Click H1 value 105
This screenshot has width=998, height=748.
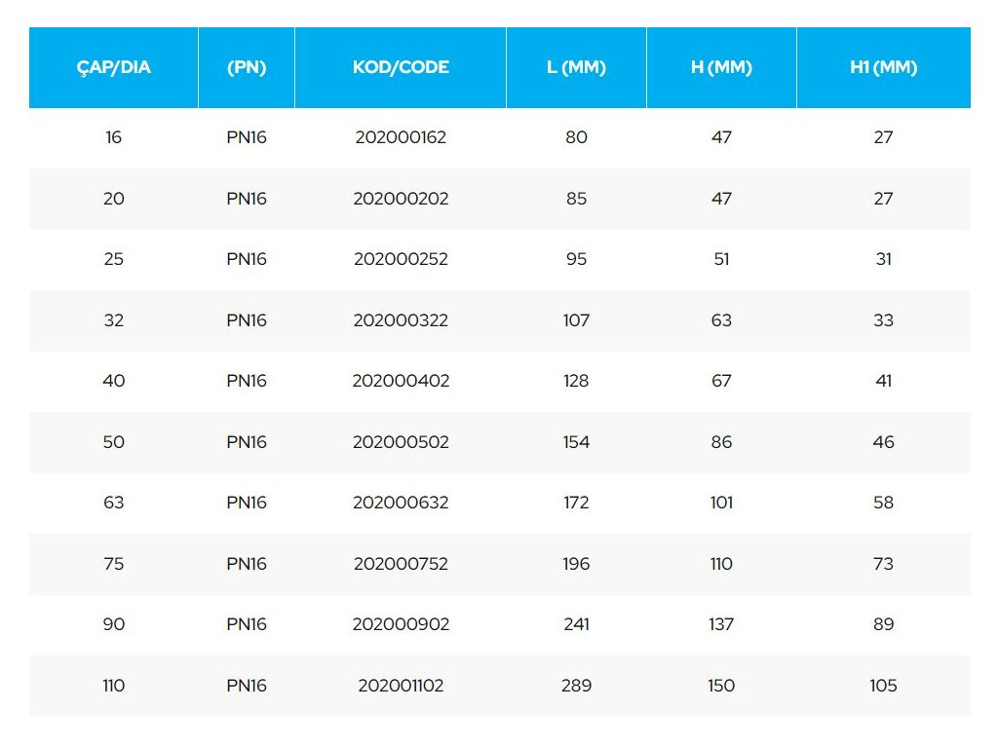click(x=883, y=685)
